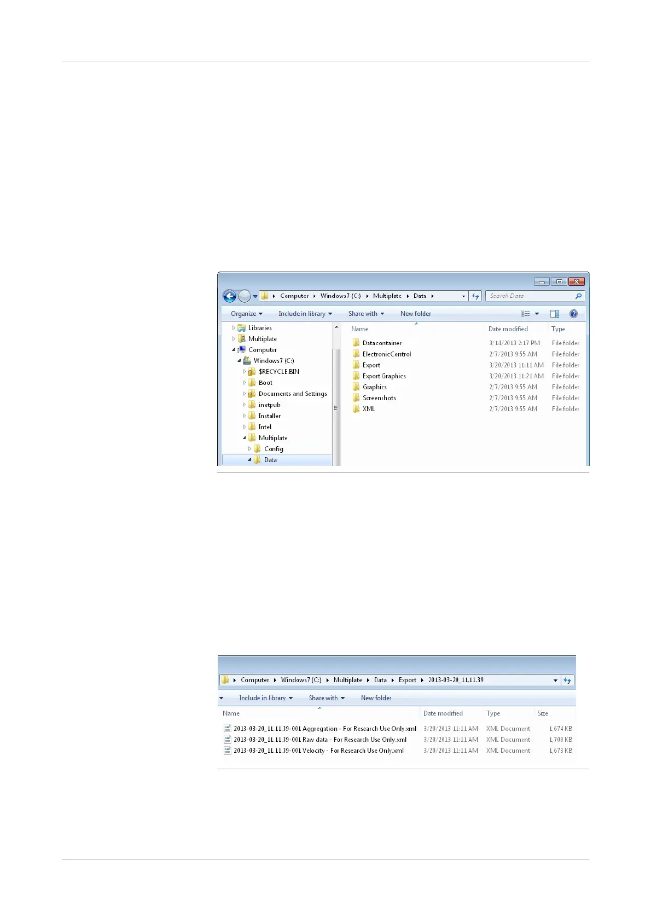Open recent pages dropdown next to Forward
This screenshot has height=922, width=651.
click(255, 296)
